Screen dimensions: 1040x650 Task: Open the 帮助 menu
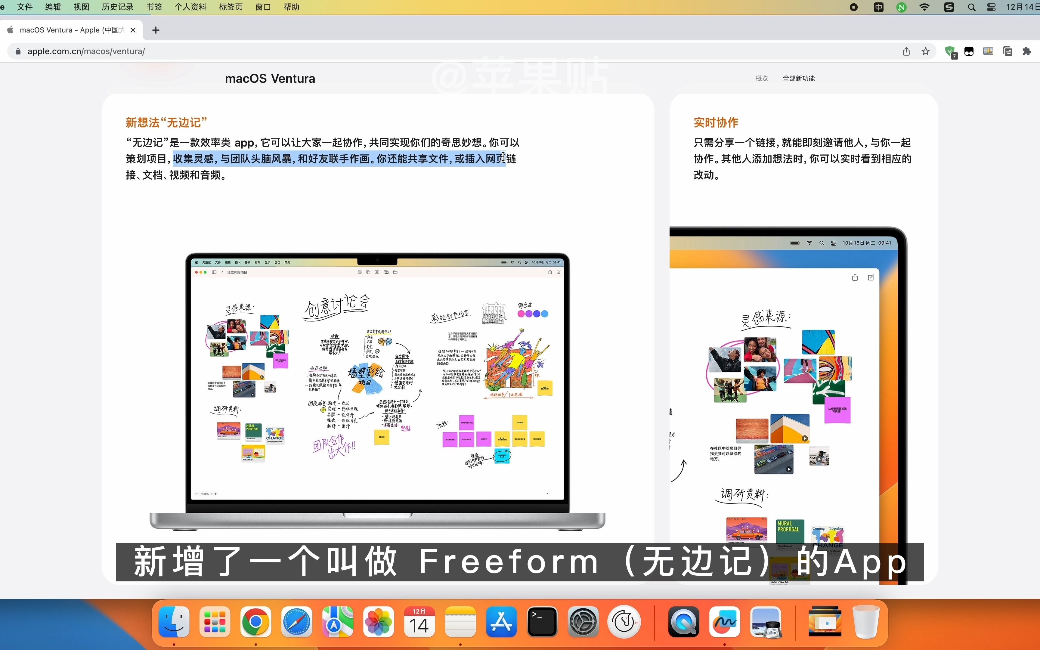[x=291, y=7]
